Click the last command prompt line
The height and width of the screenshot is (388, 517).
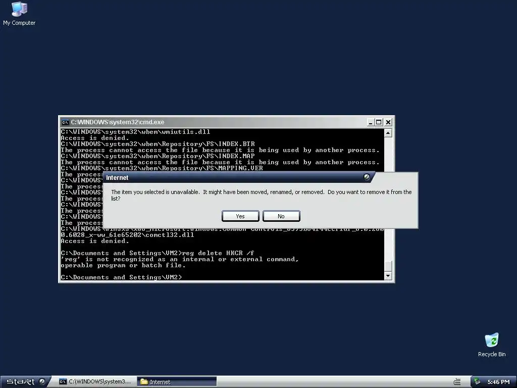(x=121, y=277)
